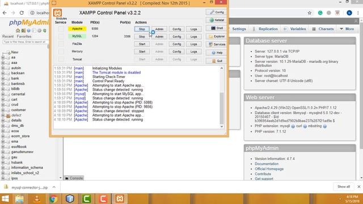Switch to Google Chrome on the taskbar
The height and width of the screenshot is (204, 363).
click(x=53, y=199)
